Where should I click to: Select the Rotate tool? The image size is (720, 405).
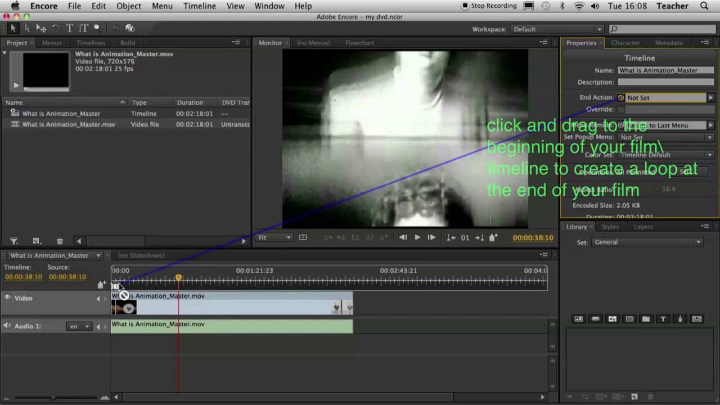pos(56,28)
